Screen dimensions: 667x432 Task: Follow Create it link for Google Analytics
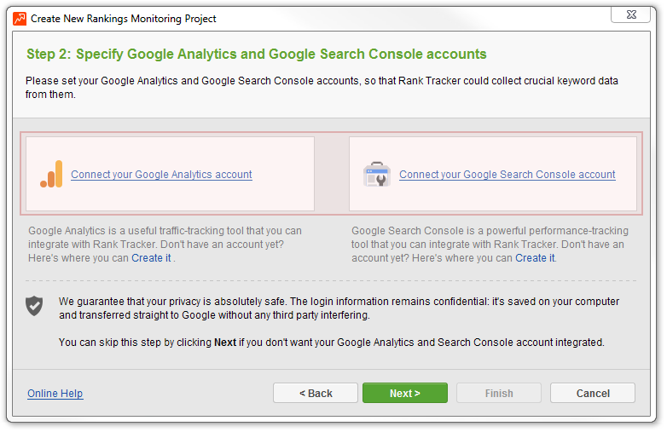coord(151,258)
